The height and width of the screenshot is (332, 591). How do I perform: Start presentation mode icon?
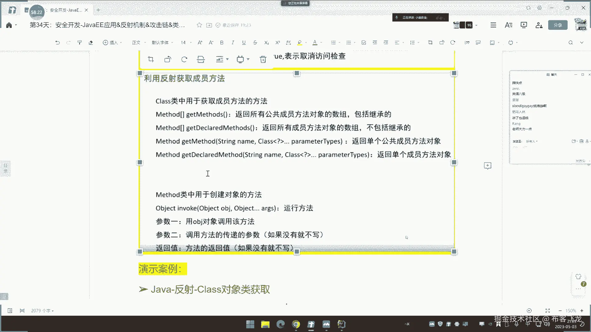(x=524, y=25)
